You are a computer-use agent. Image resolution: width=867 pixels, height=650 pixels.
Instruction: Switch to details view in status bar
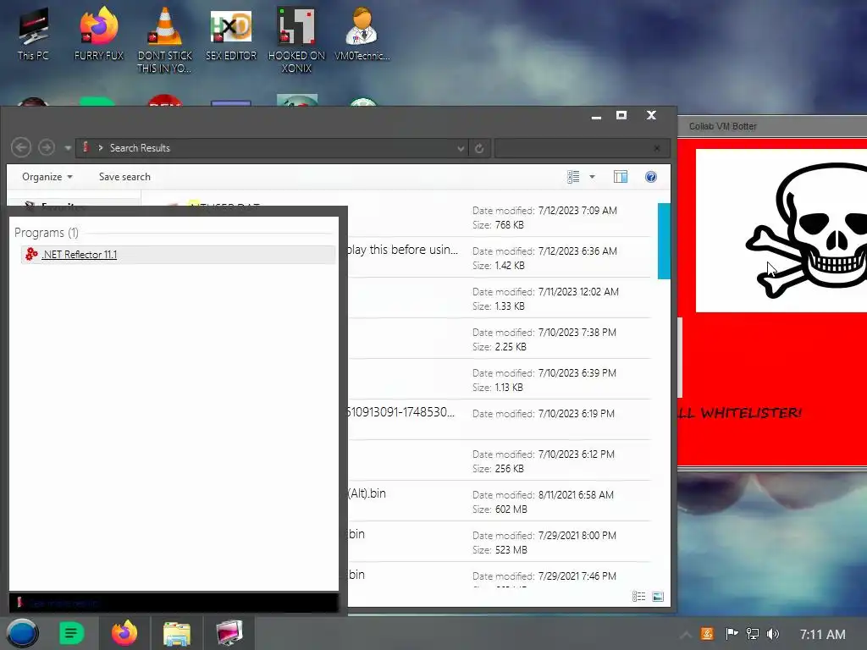[x=638, y=597]
